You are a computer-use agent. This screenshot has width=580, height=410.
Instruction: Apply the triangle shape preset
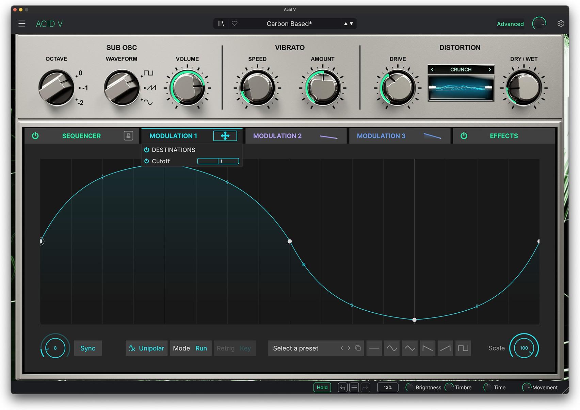click(x=409, y=348)
